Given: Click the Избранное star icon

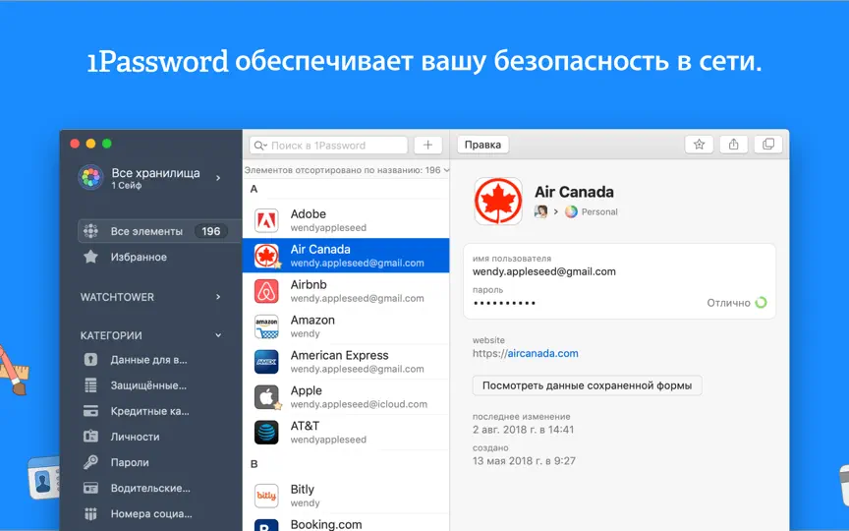Looking at the screenshot, I should click(x=91, y=257).
